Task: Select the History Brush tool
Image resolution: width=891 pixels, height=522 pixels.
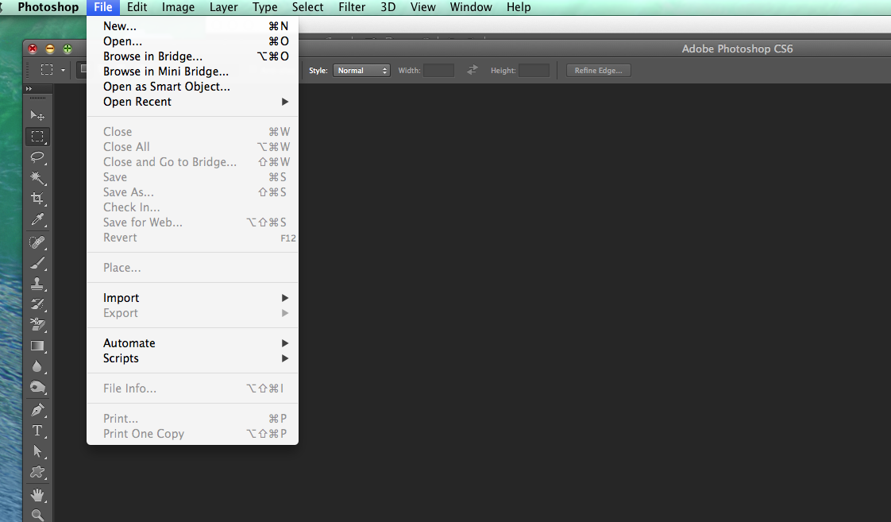Action: click(x=37, y=304)
